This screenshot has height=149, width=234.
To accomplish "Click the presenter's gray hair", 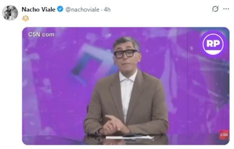I will [126, 42].
